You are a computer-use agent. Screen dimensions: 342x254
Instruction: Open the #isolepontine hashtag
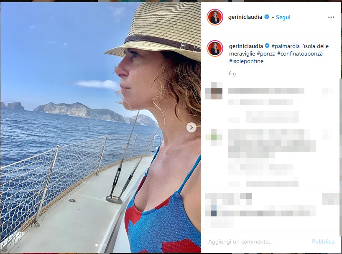(246, 61)
